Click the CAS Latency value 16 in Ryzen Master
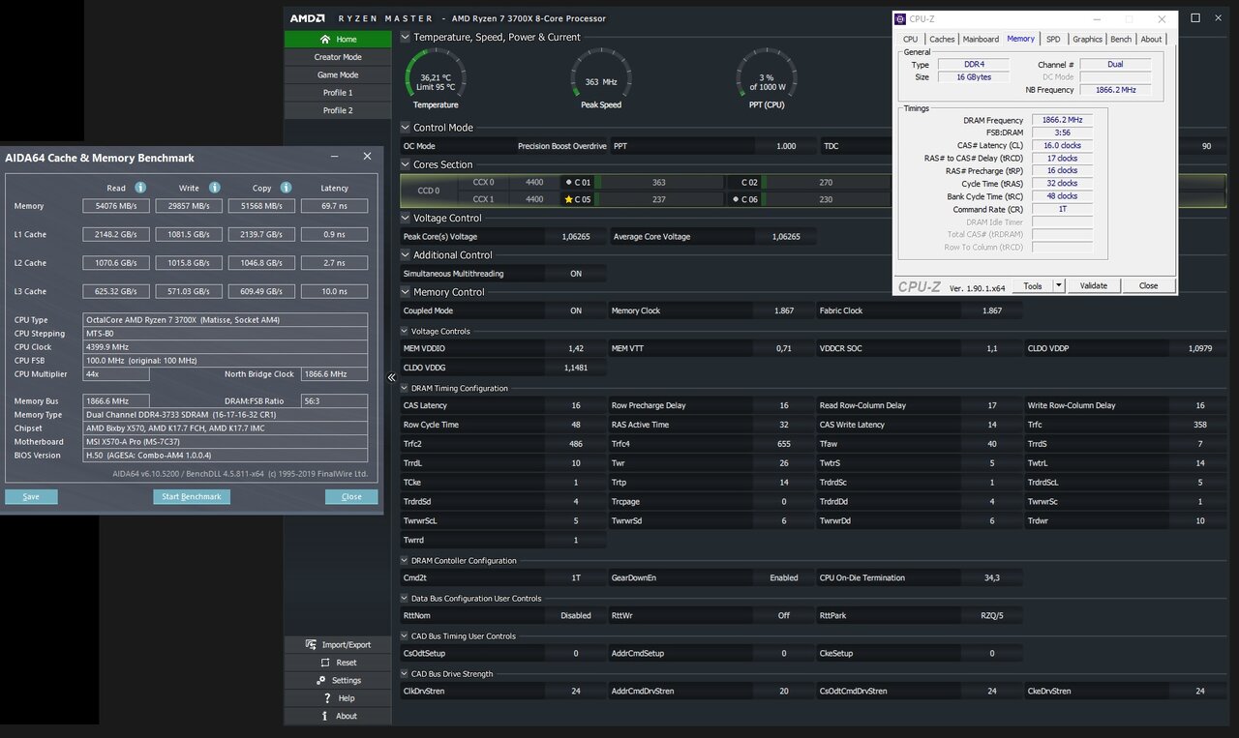 576,405
